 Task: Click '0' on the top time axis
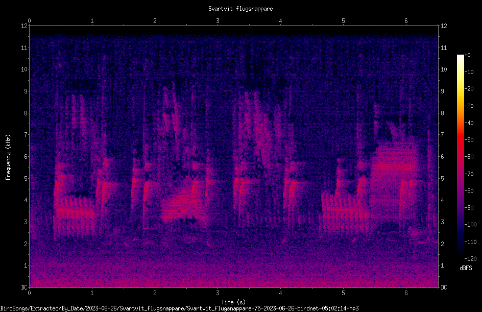[29, 21]
